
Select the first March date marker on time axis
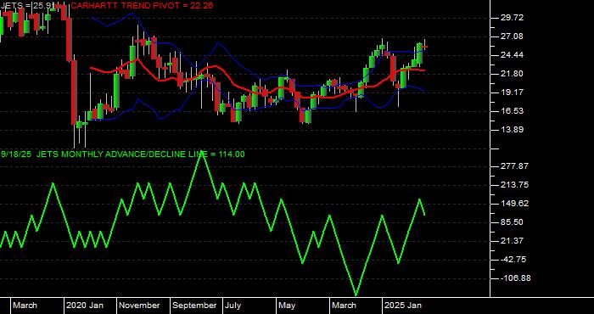(x=25, y=306)
